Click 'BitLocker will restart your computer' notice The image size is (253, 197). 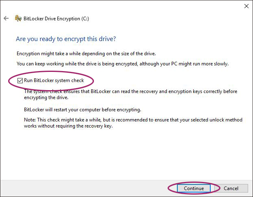click(83, 110)
